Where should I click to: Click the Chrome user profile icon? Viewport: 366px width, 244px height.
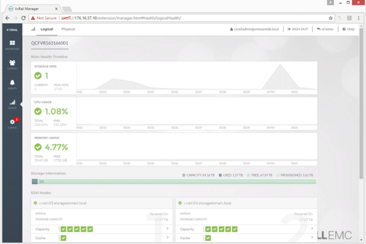[x=330, y=3]
